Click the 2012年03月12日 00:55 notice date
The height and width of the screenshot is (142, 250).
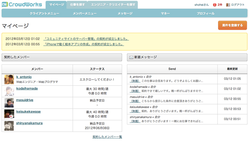coord(22,44)
